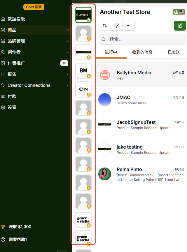Open the JacobSignupTest conversation
This screenshot has width=187, height=252.
click(141, 124)
